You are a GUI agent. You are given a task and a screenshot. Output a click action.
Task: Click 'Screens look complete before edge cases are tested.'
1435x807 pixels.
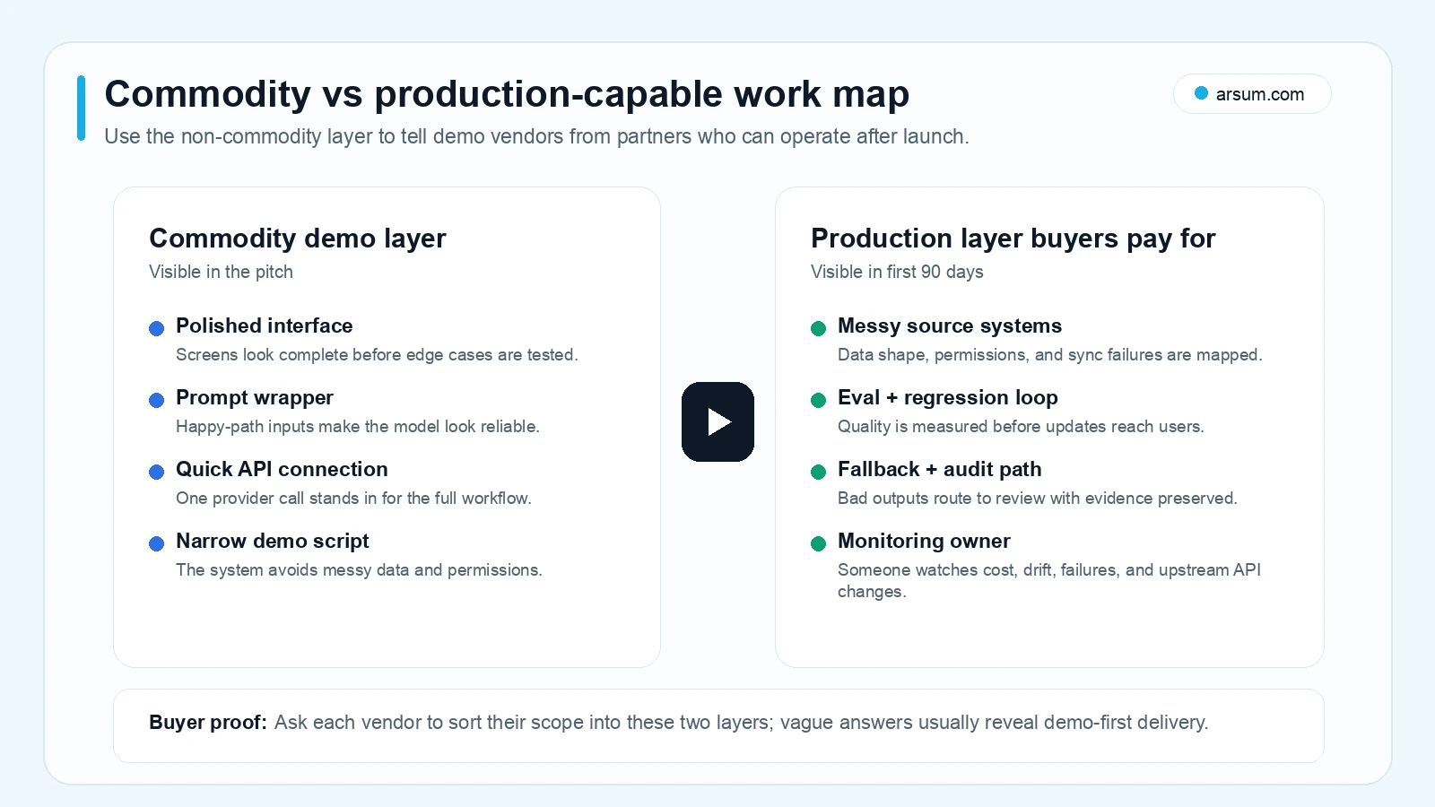pyautogui.click(x=377, y=354)
